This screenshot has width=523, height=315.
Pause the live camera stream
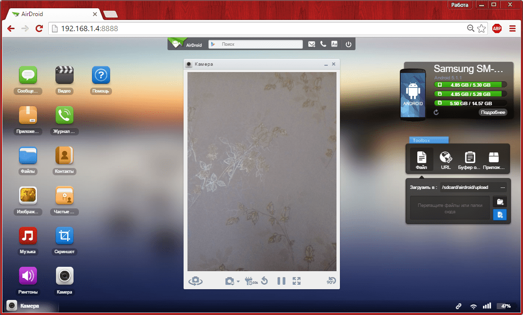(x=281, y=281)
